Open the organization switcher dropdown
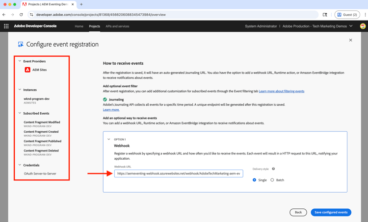368x222 pixels. point(351,26)
